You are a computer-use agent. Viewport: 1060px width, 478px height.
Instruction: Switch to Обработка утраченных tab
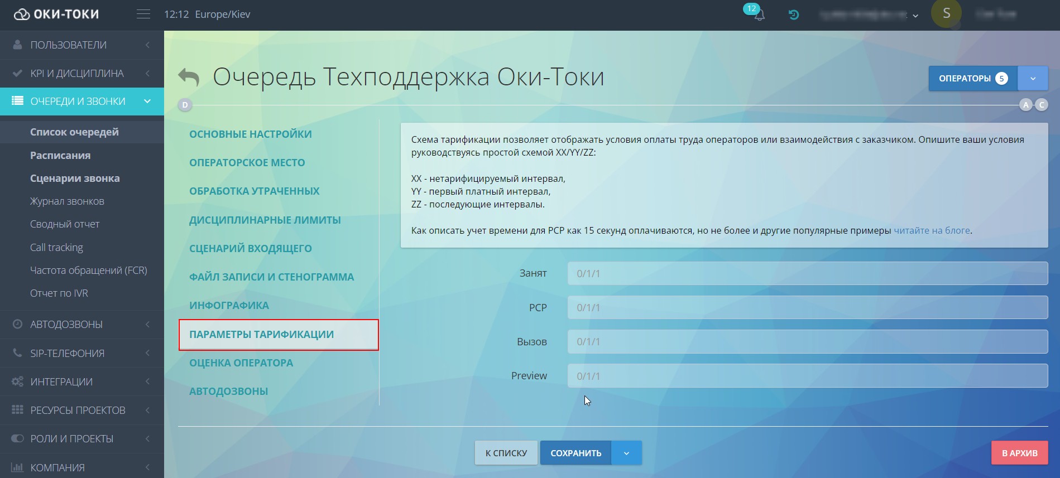pyautogui.click(x=255, y=191)
